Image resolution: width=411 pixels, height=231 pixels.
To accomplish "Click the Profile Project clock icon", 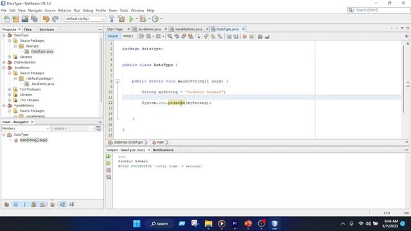I will click(155, 19).
